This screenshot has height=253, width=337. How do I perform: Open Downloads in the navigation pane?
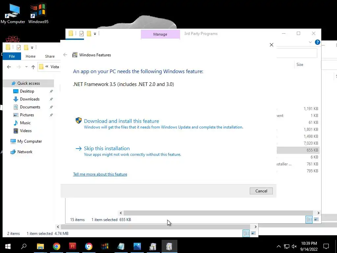coord(30,99)
